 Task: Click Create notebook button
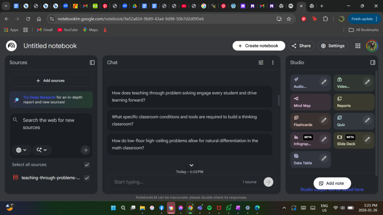(x=259, y=46)
